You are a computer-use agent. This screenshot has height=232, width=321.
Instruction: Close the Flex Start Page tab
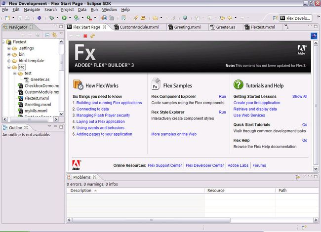104,27
